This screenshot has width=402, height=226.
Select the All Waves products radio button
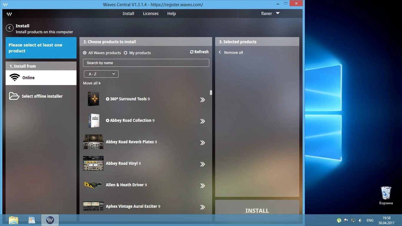tap(85, 53)
